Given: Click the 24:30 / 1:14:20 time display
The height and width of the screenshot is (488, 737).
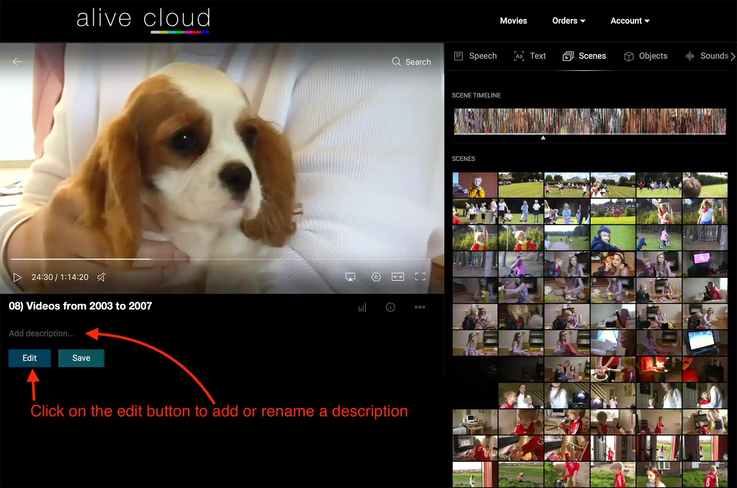Looking at the screenshot, I should (60, 277).
